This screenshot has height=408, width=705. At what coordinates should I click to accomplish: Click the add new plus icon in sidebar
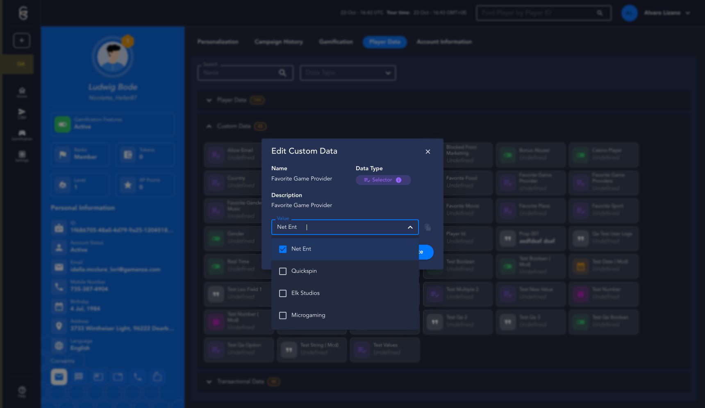click(22, 41)
